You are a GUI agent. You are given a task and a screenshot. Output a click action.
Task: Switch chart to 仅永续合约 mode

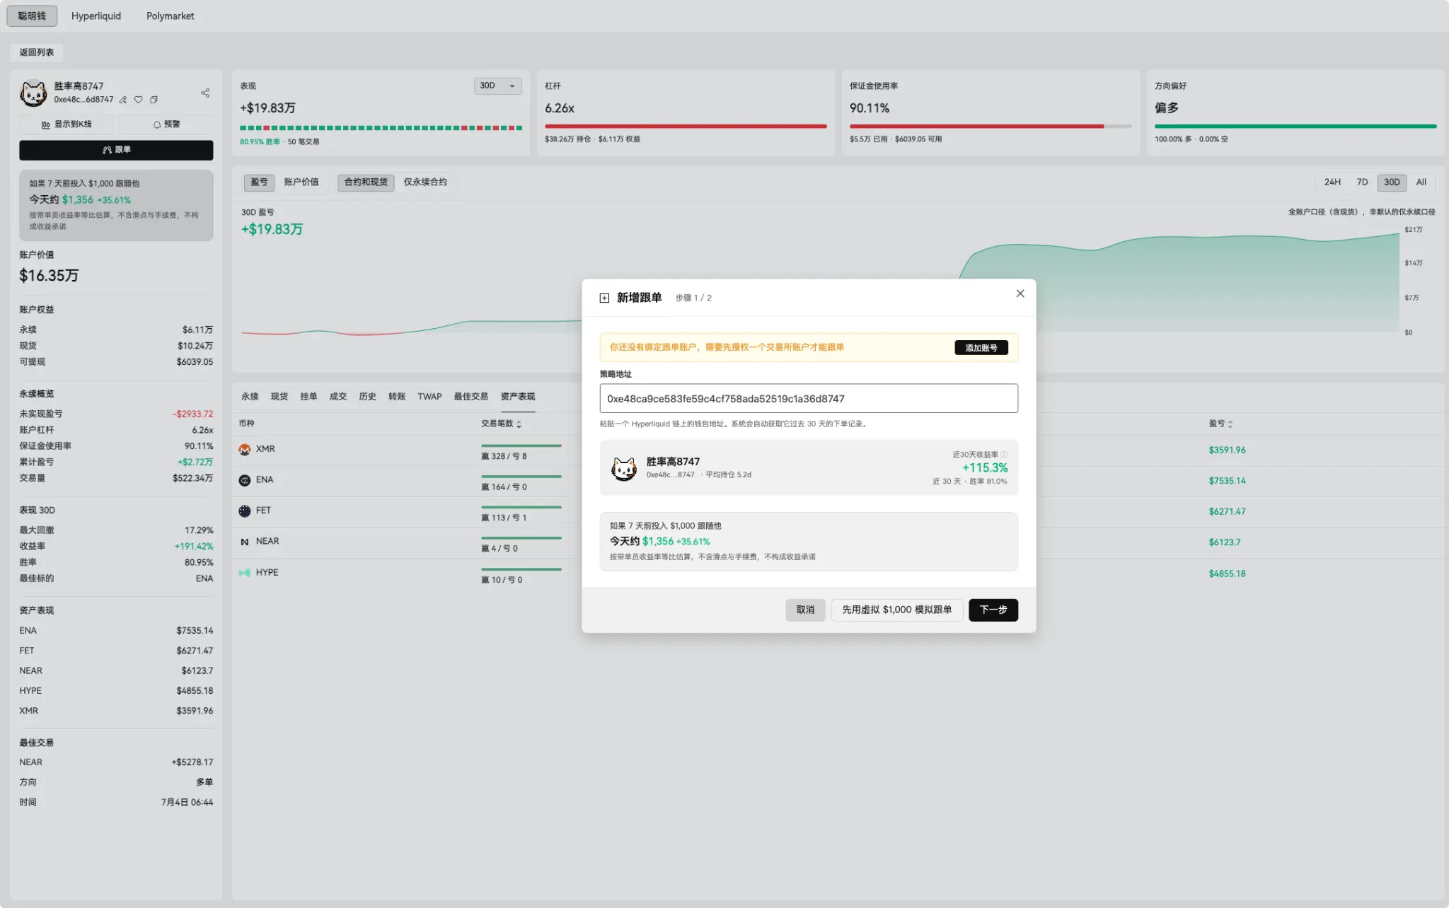pos(425,182)
